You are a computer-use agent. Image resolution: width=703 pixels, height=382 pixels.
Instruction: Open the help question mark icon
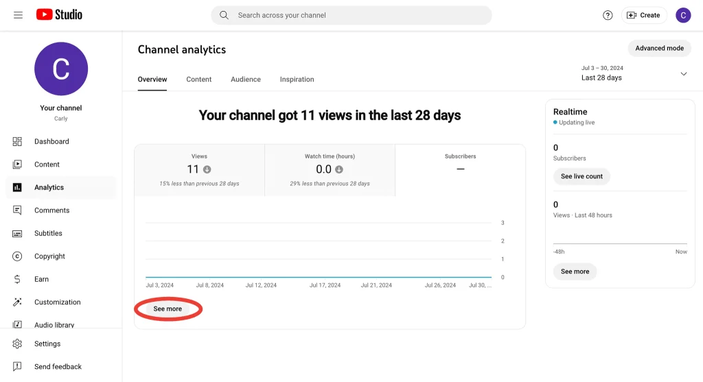point(608,15)
